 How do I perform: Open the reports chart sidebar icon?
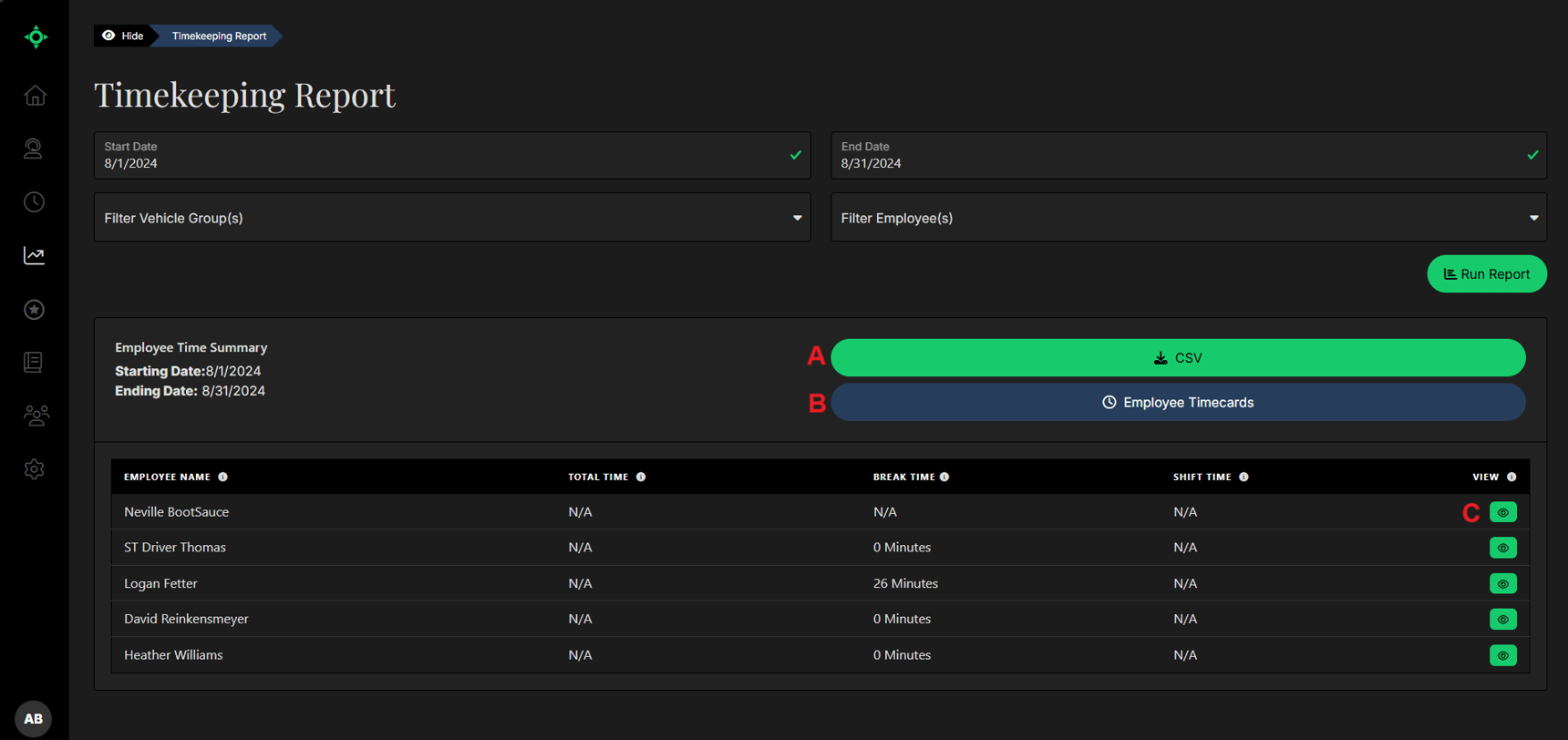pyautogui.click(x=35, y=256)
